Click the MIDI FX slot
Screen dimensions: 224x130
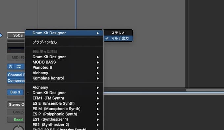[x=16, y=58]
